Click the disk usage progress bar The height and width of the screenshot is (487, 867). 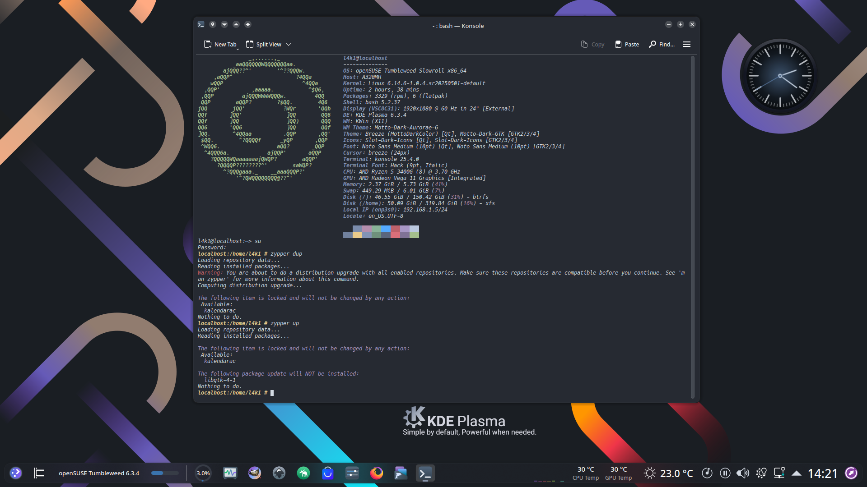pyautogui.click(x=165, y=473)
